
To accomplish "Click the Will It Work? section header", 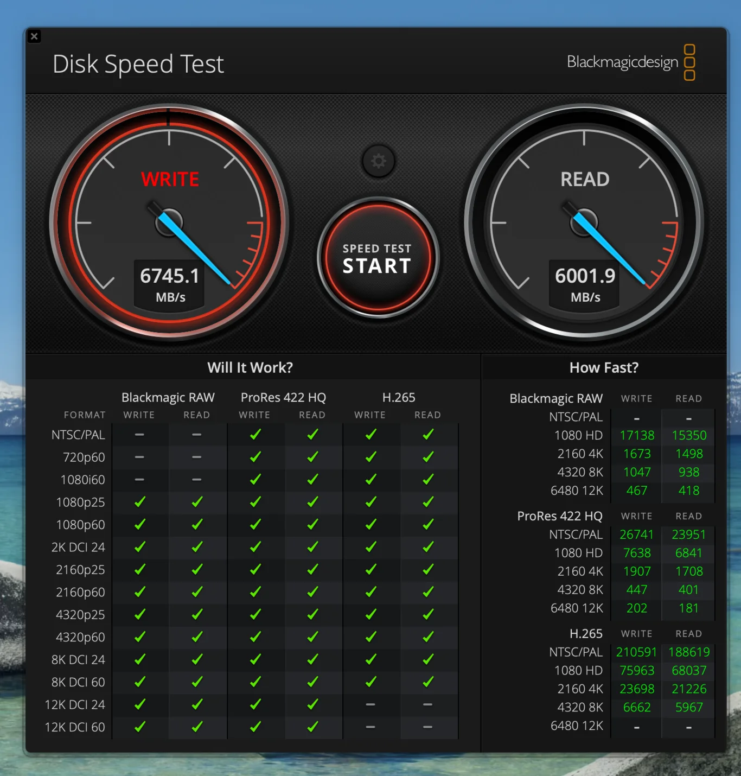I will (x=250, y=367).
